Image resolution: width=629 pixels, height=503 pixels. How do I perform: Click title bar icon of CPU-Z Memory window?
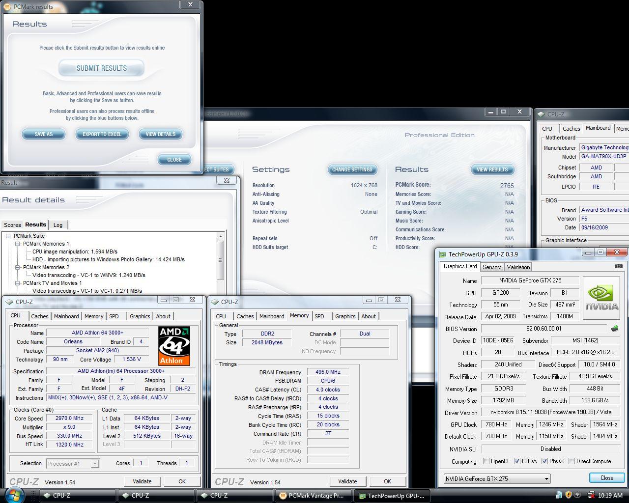coord(215,302)
